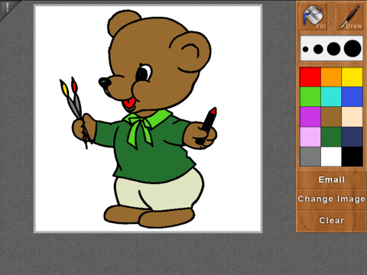The image size is (367, 275).
Task: Select the Draw brush tool
Action: pos(349,17)
